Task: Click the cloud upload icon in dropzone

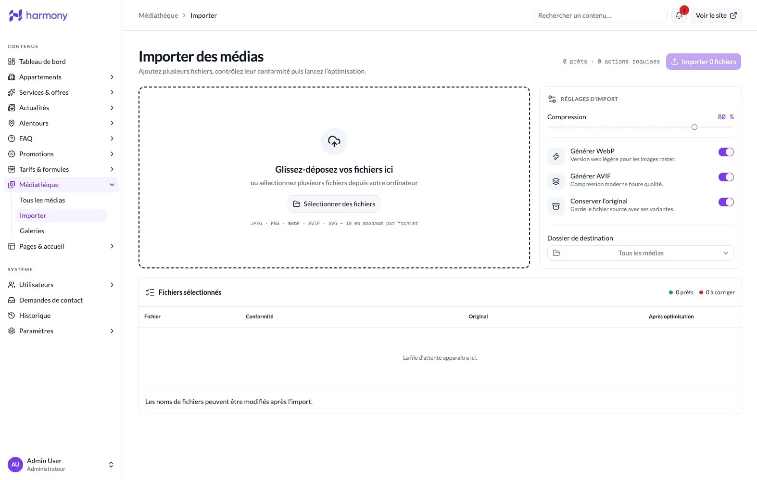Action: (x=334, y=141)
